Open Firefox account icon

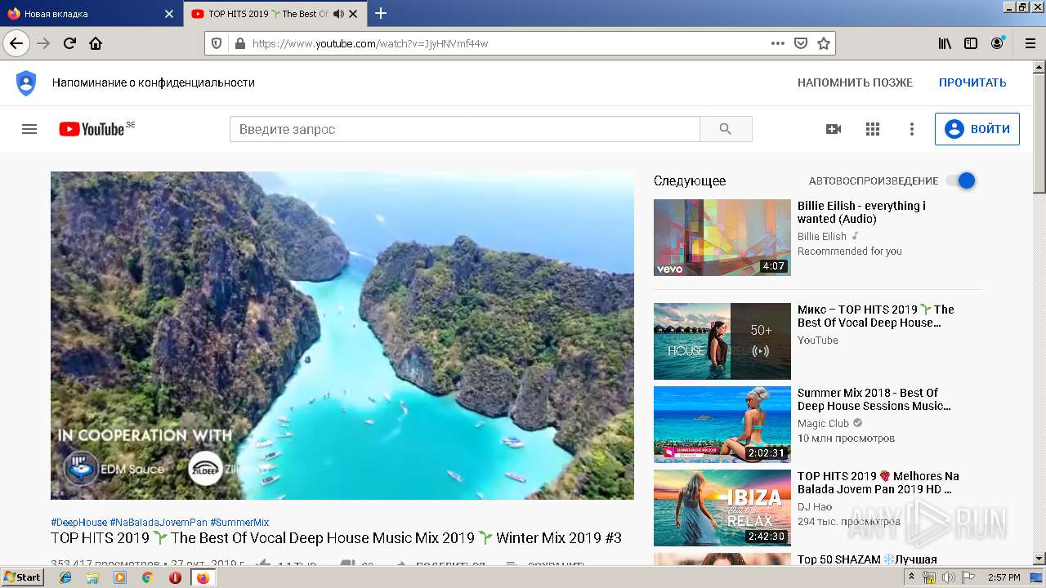[x=997, y=43]
